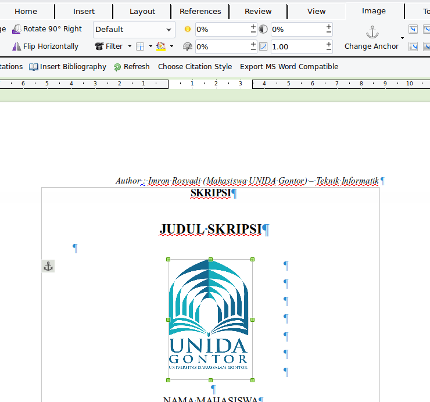430x402 pixels.
Task: Click the borders grid icon
Action: pos(140,46)
